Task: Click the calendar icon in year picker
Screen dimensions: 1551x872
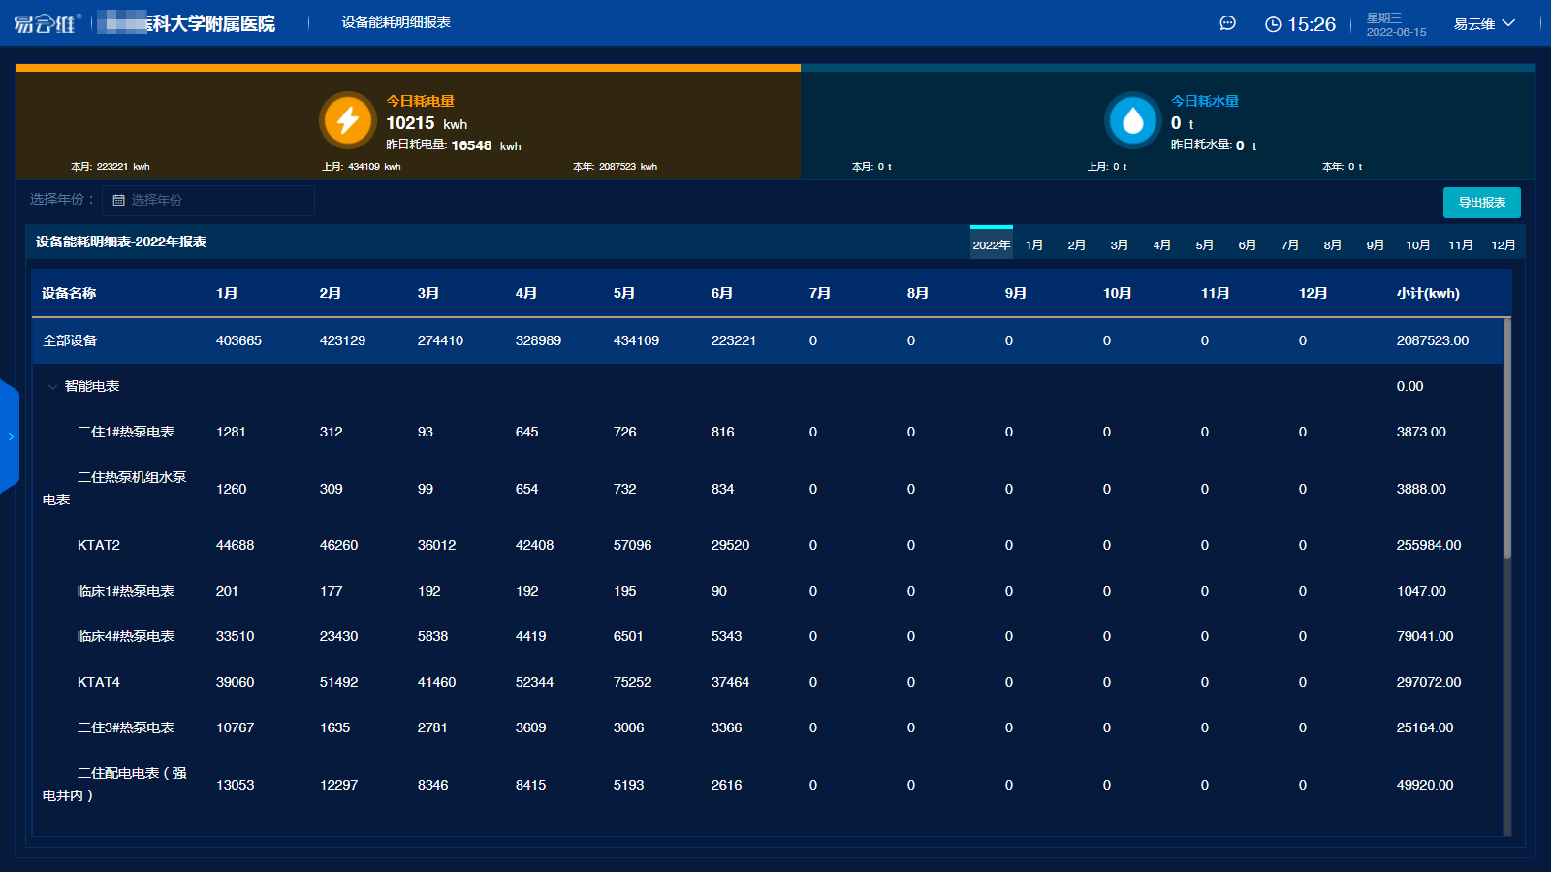Action: 119,200
